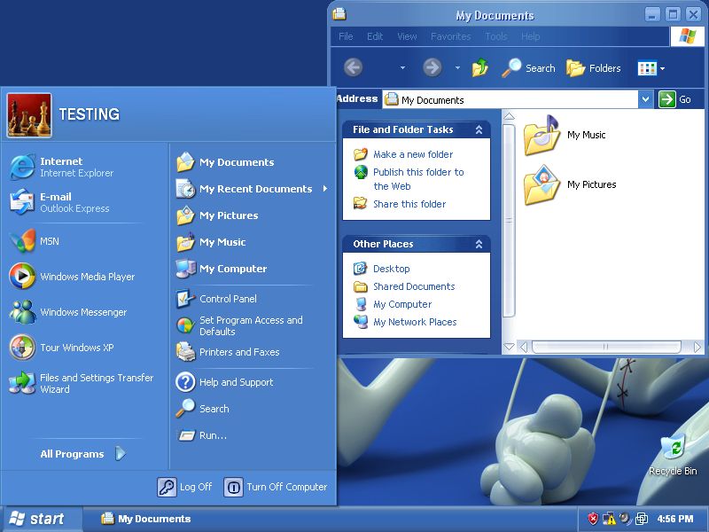Toggle the Folders pane
Image resolution: width=709 pixels, height=532 pixels.
click(x=594, y=68)
